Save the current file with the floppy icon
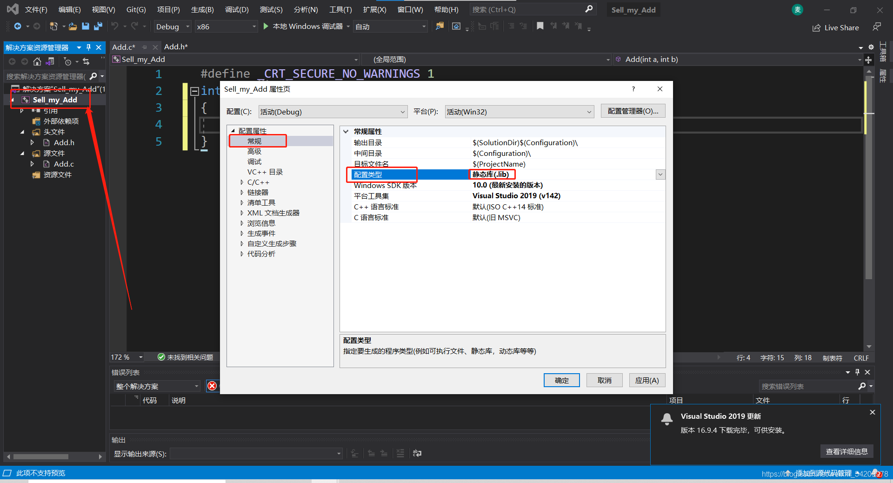 pyautogui.click(x=86, y=27)
